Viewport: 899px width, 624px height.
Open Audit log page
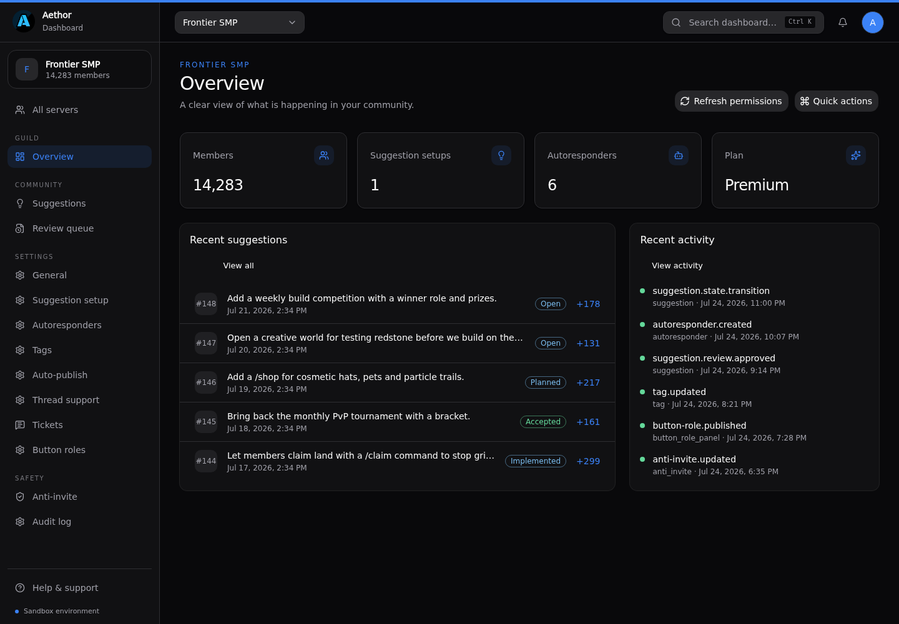79,522
